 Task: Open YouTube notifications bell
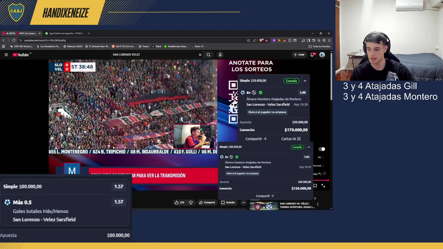313,55
